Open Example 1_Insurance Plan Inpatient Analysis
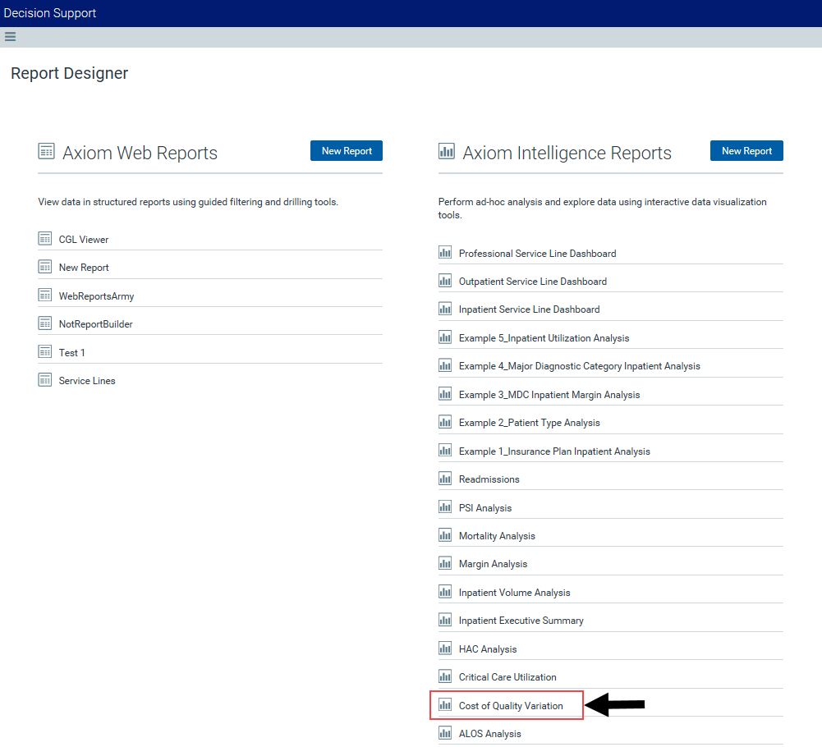Image resolution: width=822 pixels, height=747 pixels. 554,451
